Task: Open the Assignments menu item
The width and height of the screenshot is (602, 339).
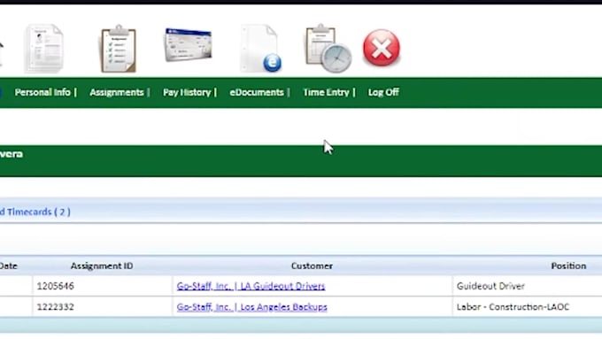Action: pos(117,93)
